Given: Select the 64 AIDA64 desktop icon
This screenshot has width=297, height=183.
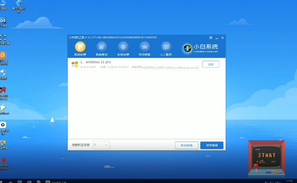Looking at the screenshot, I should pyautogui.click(x=3, y=22).
